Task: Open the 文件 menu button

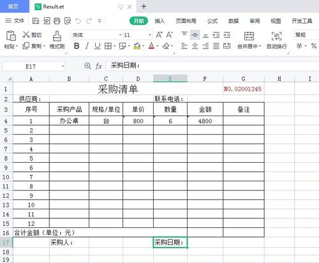Action: pos(15,20)
